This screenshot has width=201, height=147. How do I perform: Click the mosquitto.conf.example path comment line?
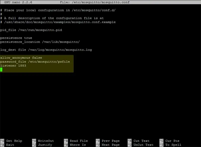point(58,22)
